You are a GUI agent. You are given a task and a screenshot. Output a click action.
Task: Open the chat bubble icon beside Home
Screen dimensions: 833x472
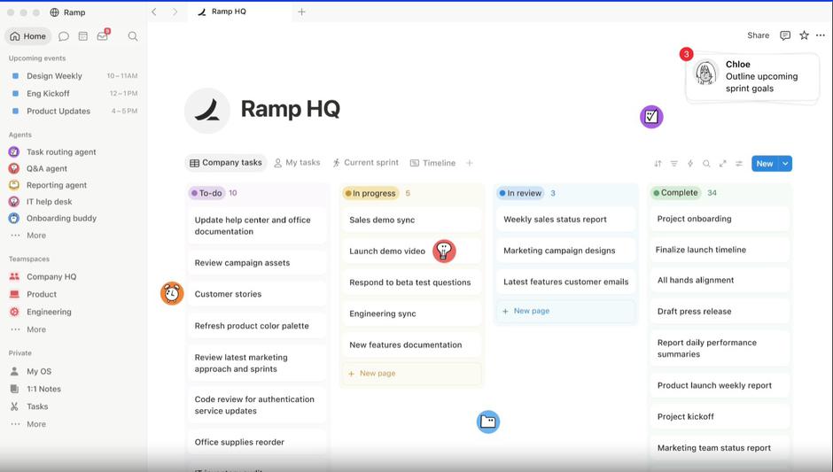click(64, 36)
